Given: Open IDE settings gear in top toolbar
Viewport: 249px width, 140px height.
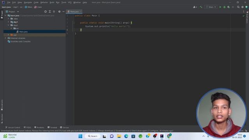Looking at the screenshot, I should click(x=242, y=7).
